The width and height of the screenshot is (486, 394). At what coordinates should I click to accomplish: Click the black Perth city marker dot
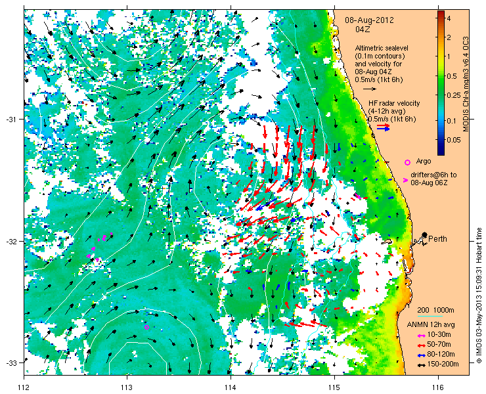tap(425, 235)
